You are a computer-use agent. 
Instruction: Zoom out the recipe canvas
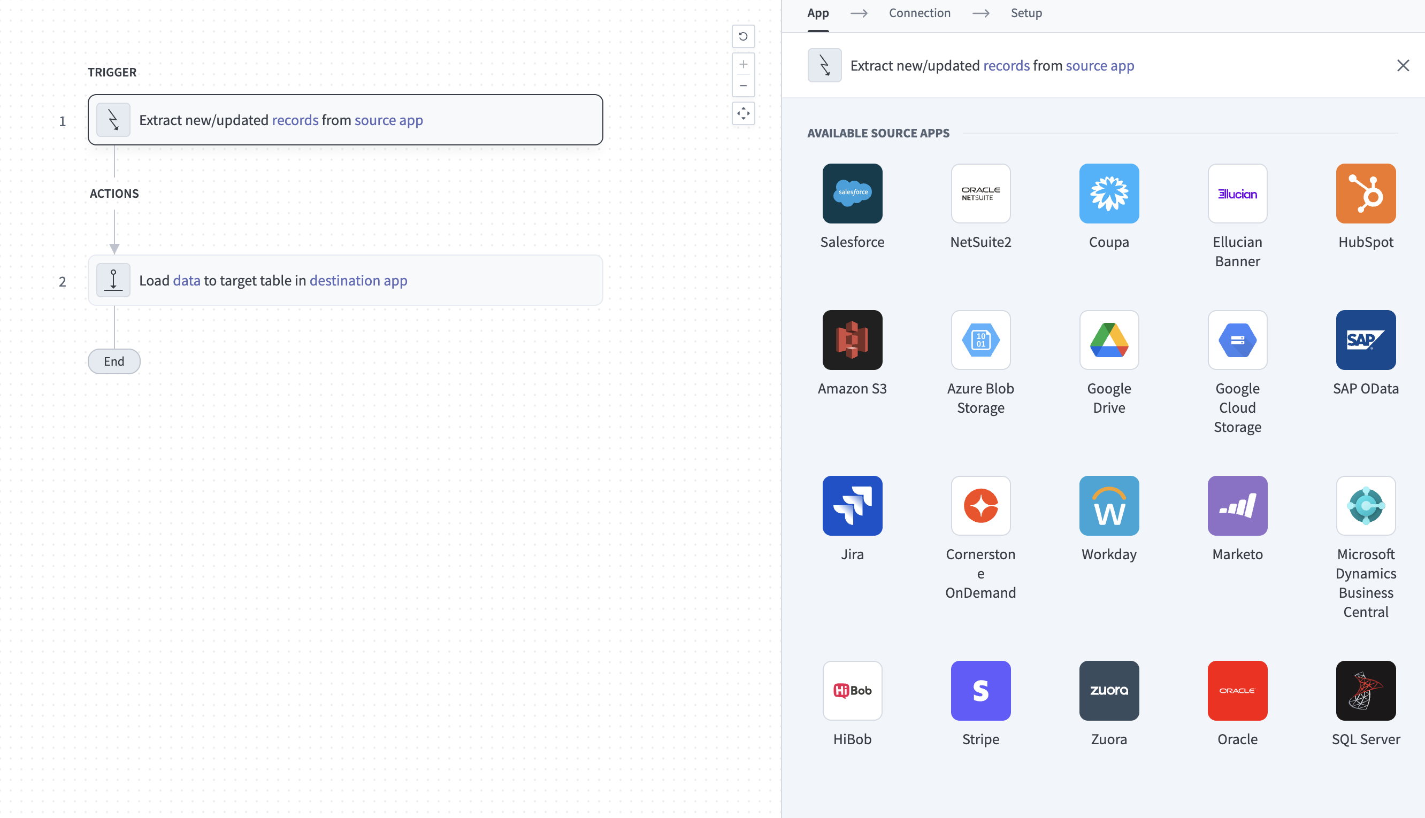click(743, 86)
